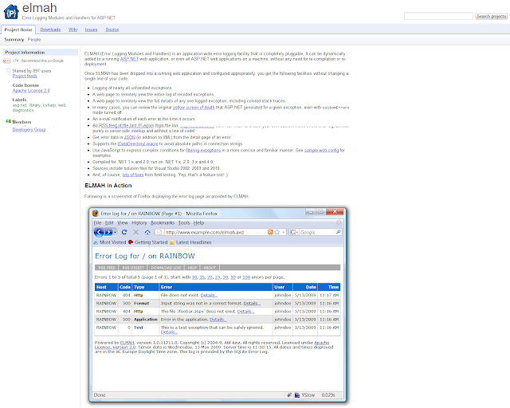Viewport: 510px width, 408px height.
Task: Click RSS DIGEST in ELMAH nav bar
Action: point(133,268)
